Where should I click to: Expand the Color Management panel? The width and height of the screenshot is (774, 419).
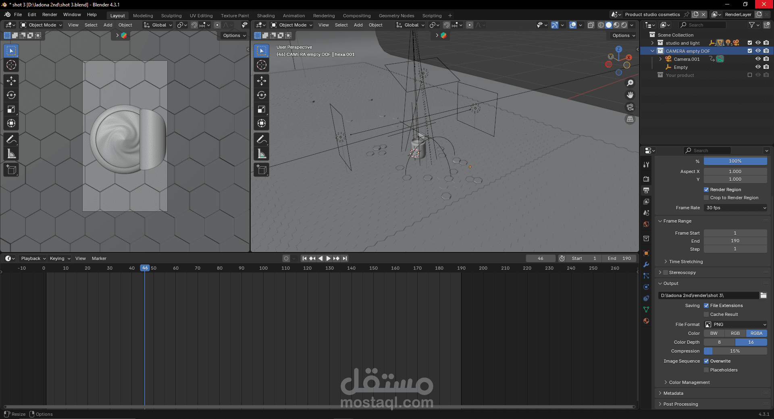pyautogui.click(x=689, y=382)
